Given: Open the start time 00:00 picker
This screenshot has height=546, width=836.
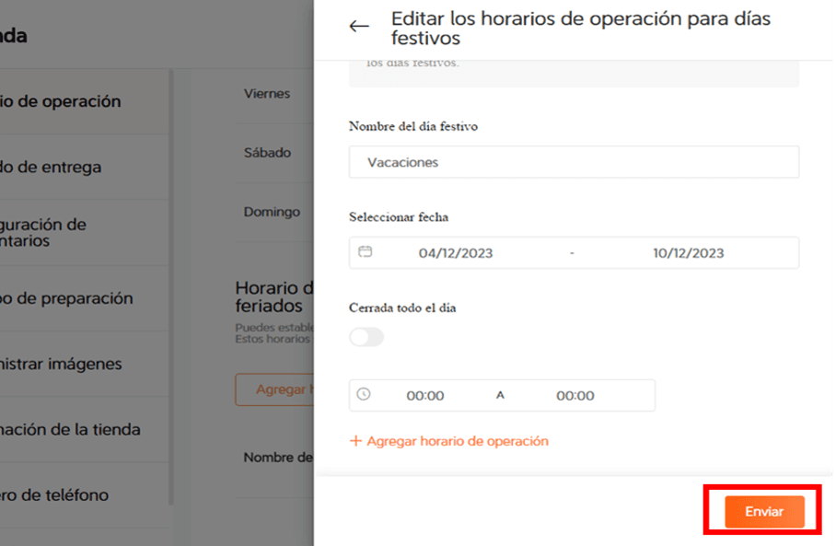Looking at the screenshot, I should pyautogui.click(x=425, y=396).
